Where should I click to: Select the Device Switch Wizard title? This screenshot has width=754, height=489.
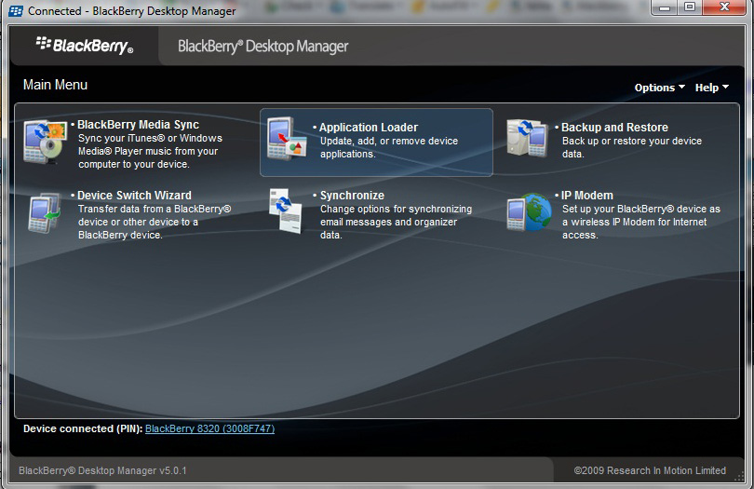(x=134, y=196)
